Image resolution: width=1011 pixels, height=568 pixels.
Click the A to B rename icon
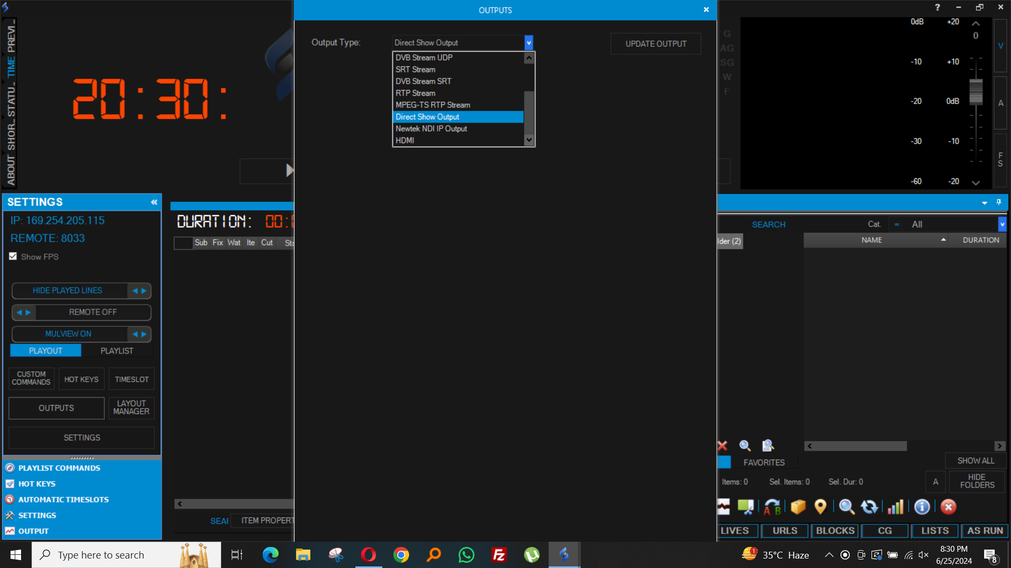click(x=772, y=507)
